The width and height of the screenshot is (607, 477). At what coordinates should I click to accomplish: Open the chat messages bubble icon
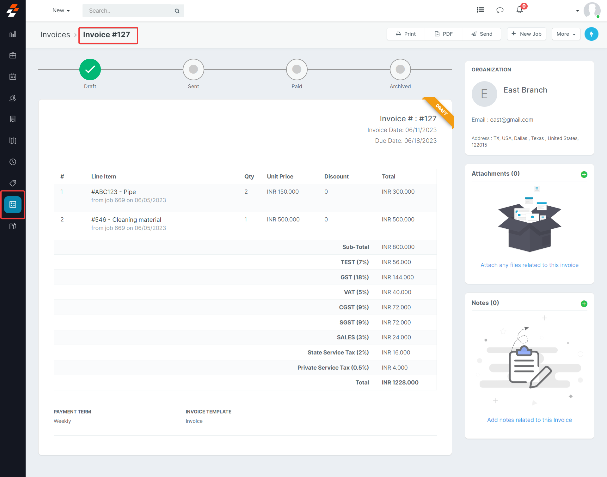[x=500, y=10]
